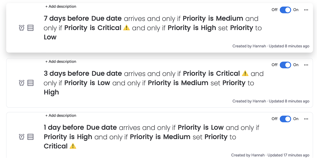This screenshot has height=163, width=317.
Task: Toggle off the 7 days before automation
Action: coord(285,10)
